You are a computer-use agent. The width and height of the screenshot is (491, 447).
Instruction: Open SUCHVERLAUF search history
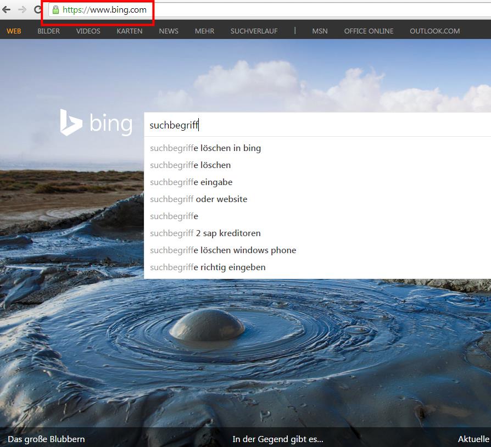click(x=254, y=31)
